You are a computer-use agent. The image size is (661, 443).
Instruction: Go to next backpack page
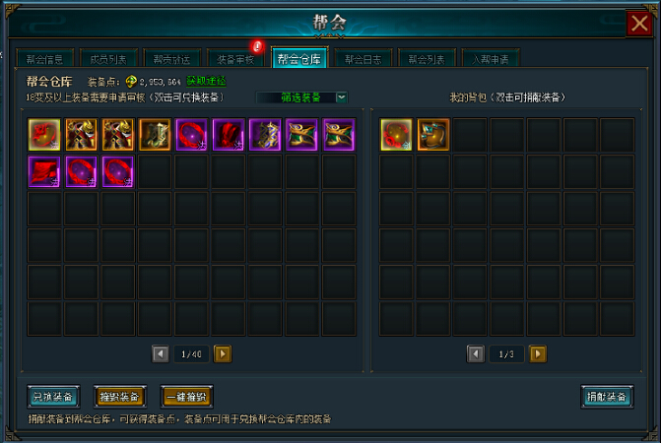tap(538, 354)
